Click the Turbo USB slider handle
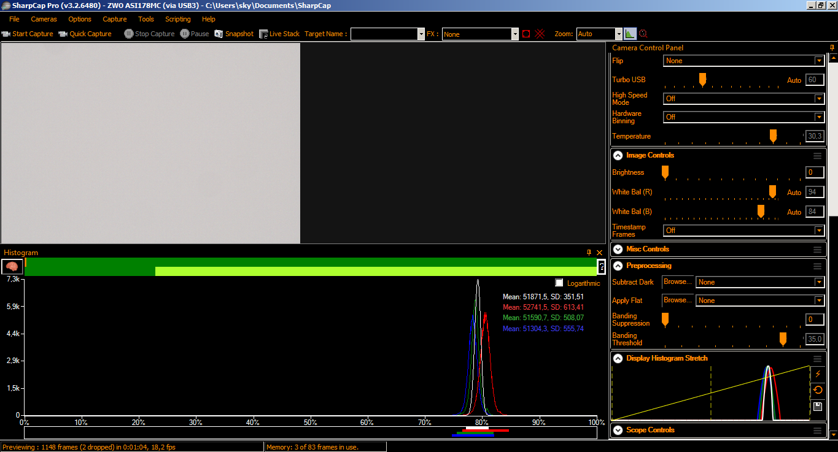The height and width of the screenshot is (452, 838). (703, 79)
